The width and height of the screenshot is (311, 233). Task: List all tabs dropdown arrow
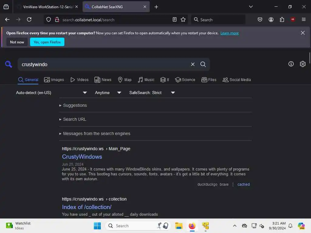[x=251, y=7]
